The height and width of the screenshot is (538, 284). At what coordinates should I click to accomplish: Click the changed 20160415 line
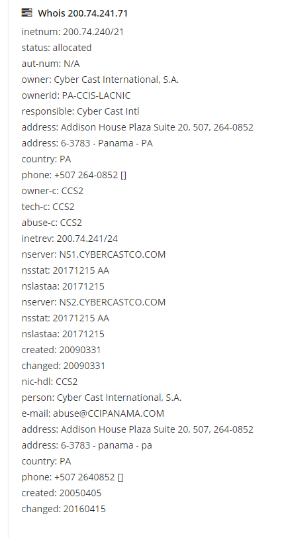(64, 509)
